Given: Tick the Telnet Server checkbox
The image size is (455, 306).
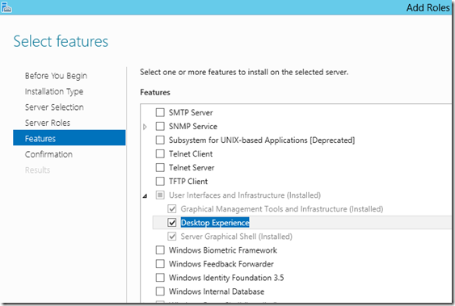Looking at the screenshot, I should click(x=160, y=167).
